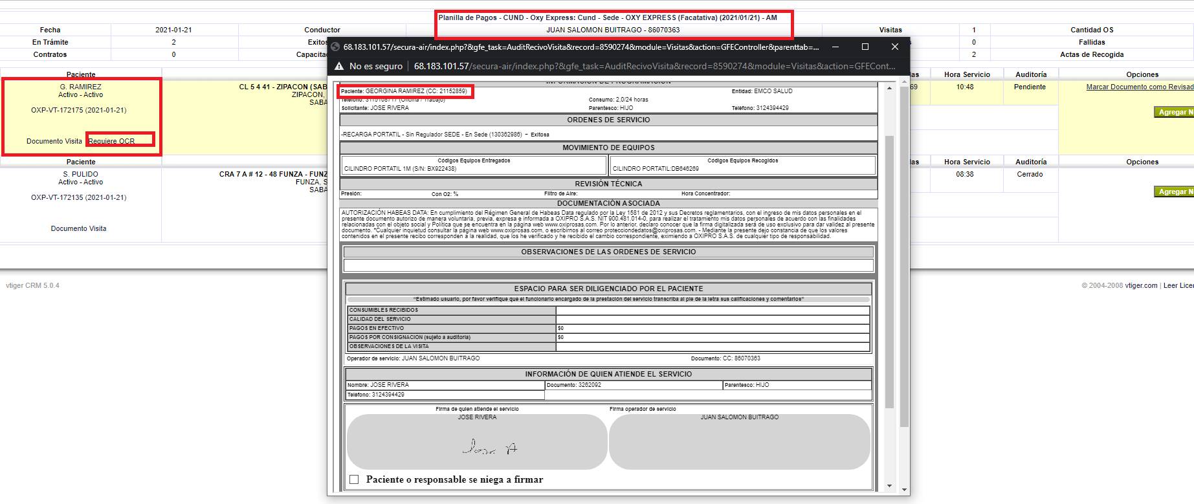The width and height of the screenshot is (1194, 504).
Task: Click the 'Parentesco: HIJO' field in the attendee table
Action: (x=797, y=385)
